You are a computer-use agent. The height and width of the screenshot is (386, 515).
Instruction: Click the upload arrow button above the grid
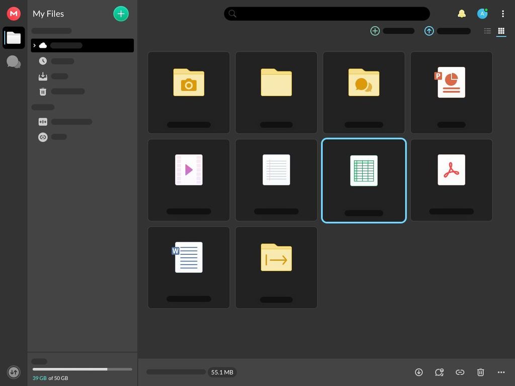pyautogui.click(x=428, y=31)
